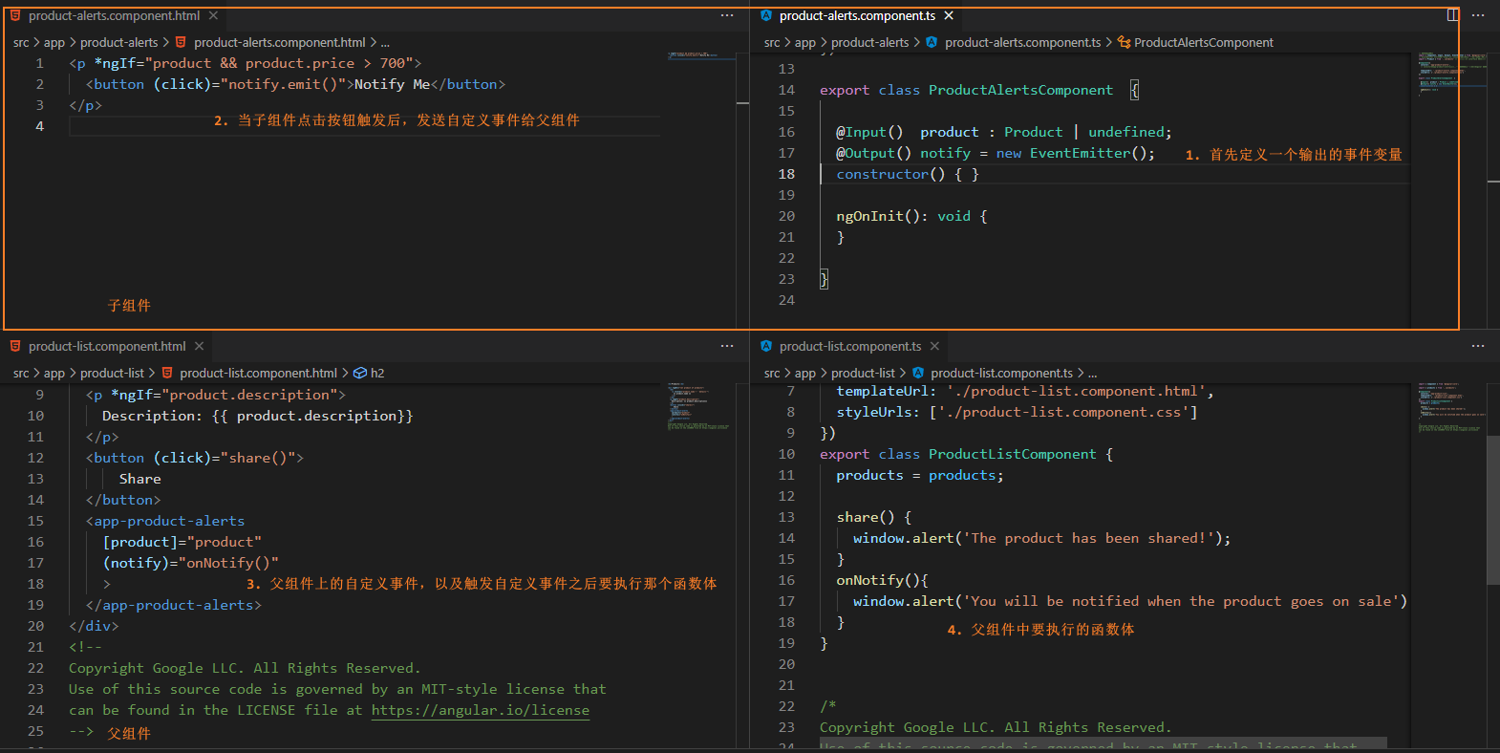
Task: Click the 'notify.emit()' button line
Action: (x=295, y=84)
